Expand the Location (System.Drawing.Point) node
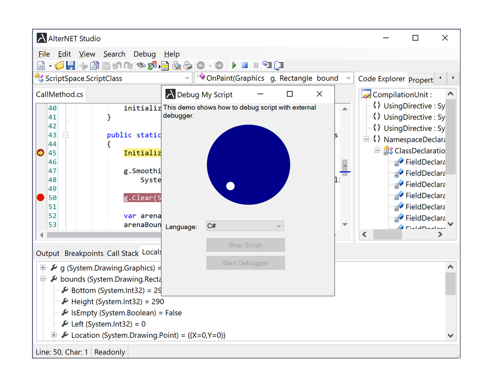The image size is (492, 386). [54, 335]
